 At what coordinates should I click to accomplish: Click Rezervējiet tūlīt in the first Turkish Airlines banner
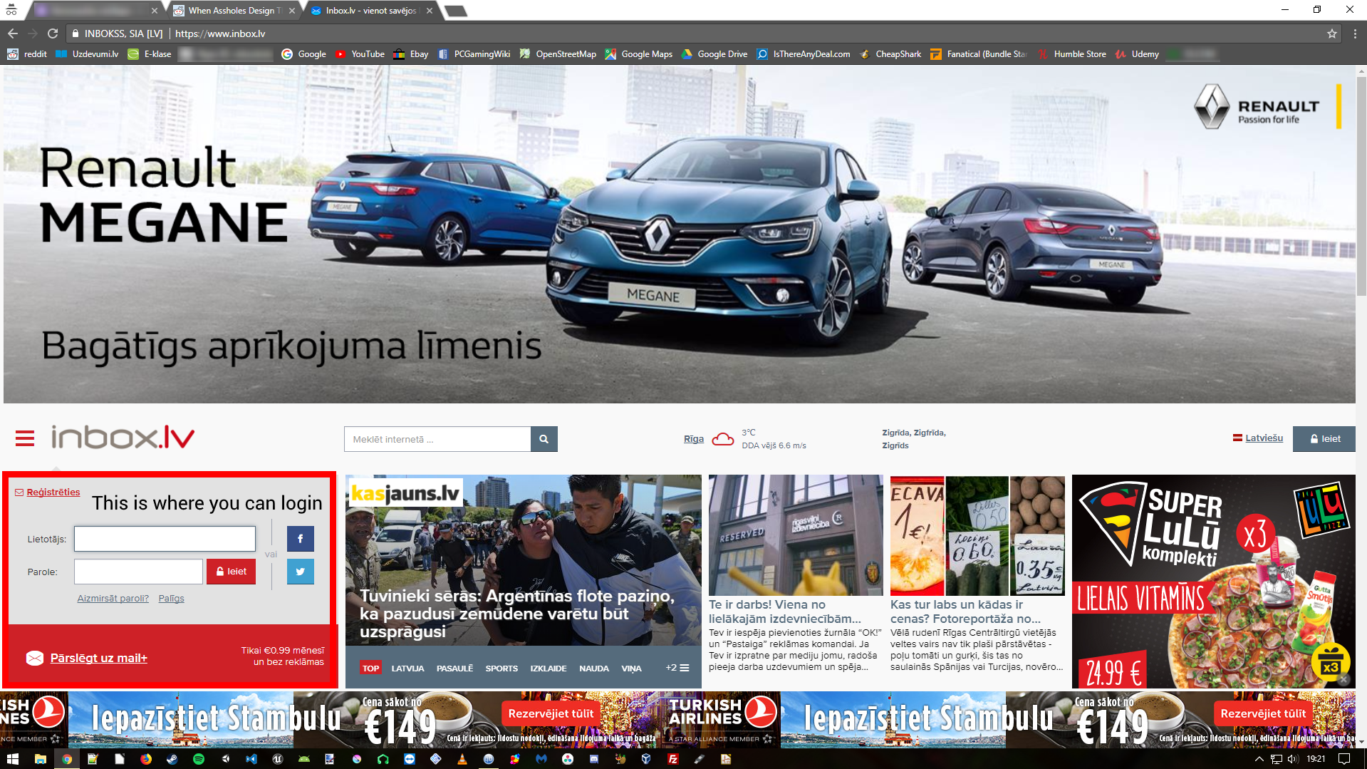tap(551, 713)
